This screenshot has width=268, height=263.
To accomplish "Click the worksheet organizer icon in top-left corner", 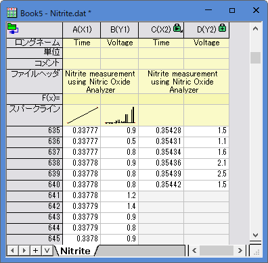I will (x=13, y=28).
